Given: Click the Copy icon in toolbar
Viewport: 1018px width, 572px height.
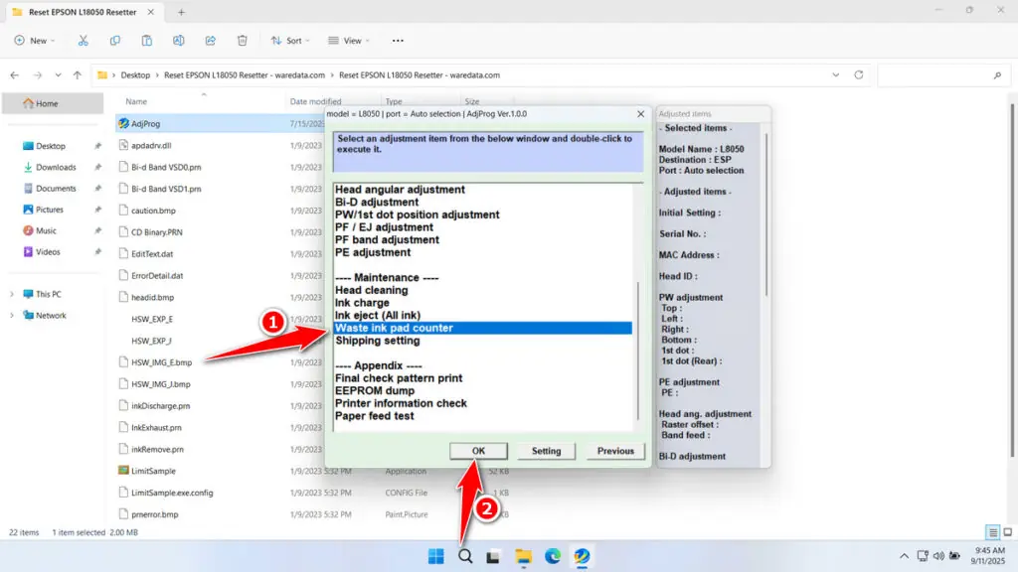Looking at the screenshot, I should point(115,41).
